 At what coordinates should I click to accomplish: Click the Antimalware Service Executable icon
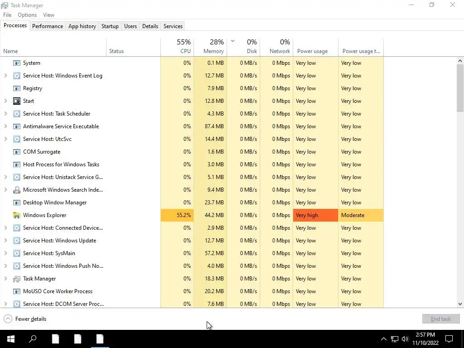tap(17, 126)
